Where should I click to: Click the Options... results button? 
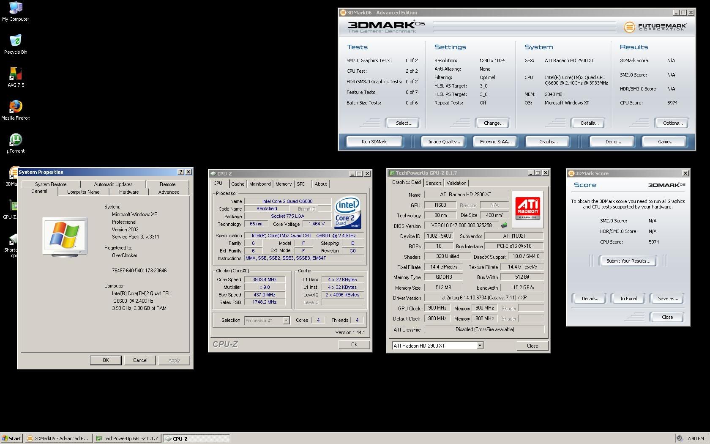[x=673, y=123]
